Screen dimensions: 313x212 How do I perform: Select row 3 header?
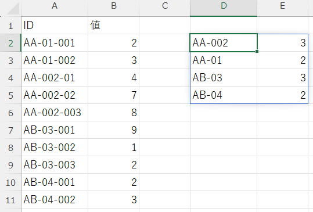[x=10, y=60]
